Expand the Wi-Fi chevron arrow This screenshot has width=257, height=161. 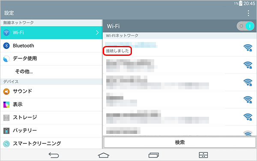coord(97,33)
